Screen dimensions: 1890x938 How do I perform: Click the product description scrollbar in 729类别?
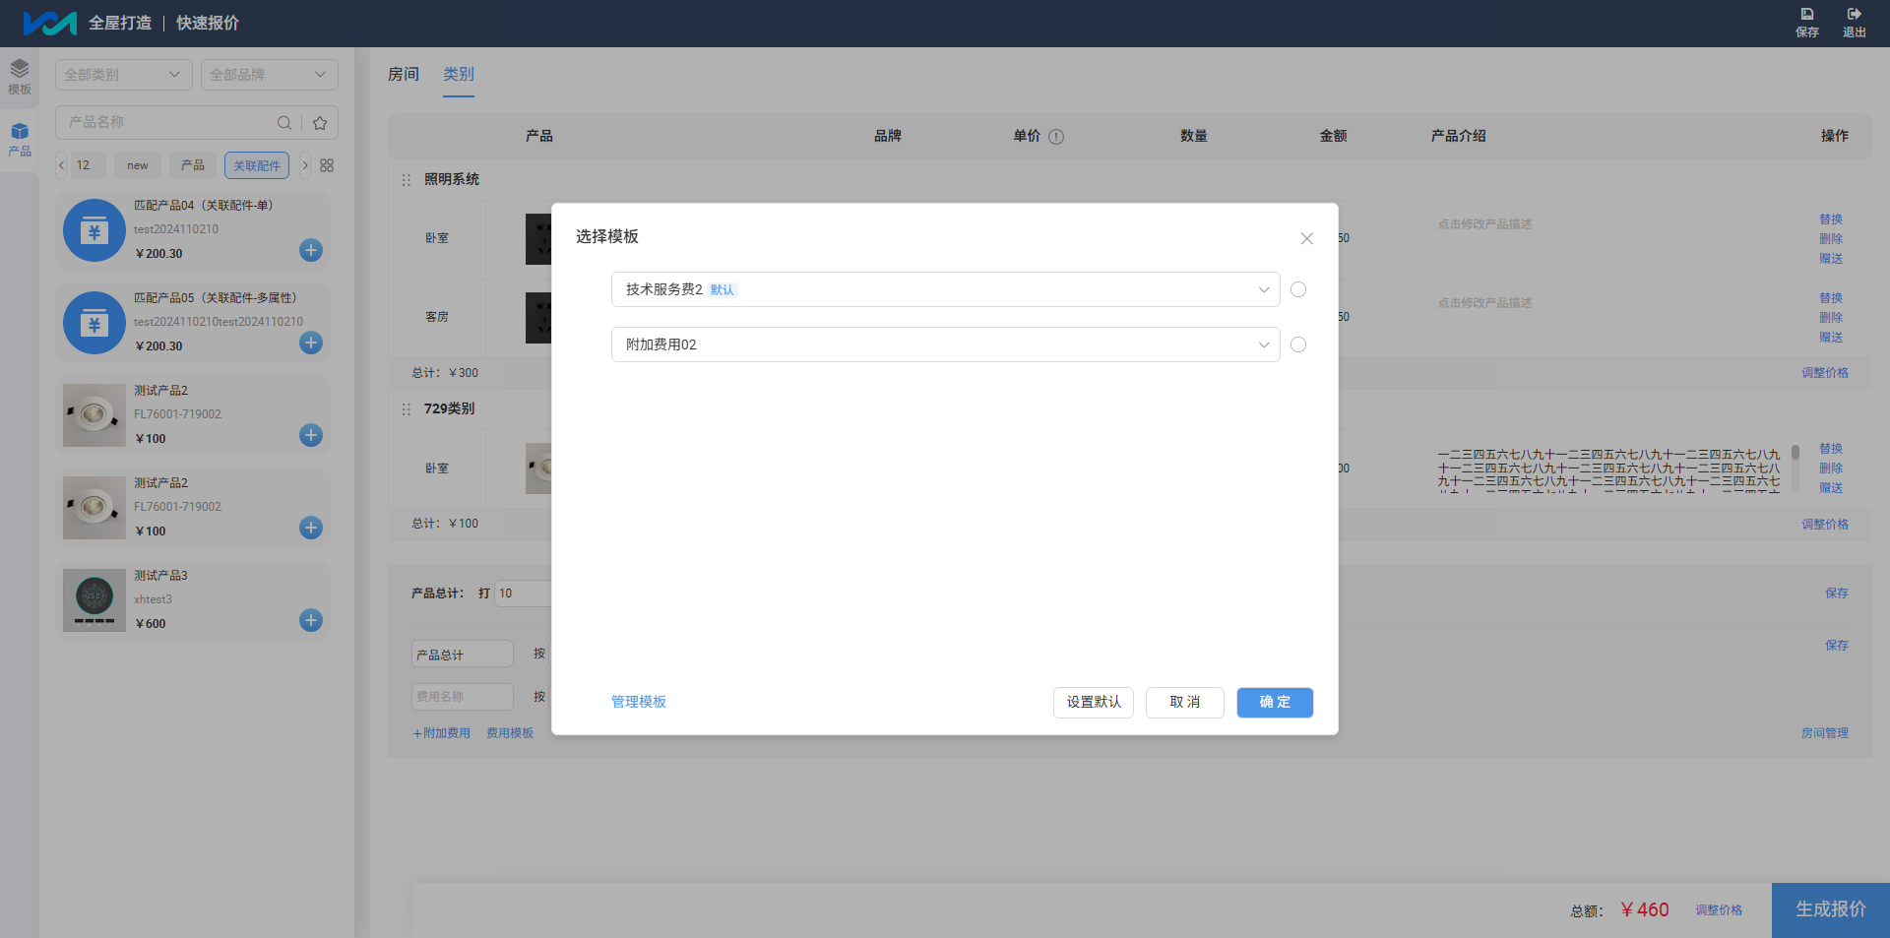[x=1795, y=453]
